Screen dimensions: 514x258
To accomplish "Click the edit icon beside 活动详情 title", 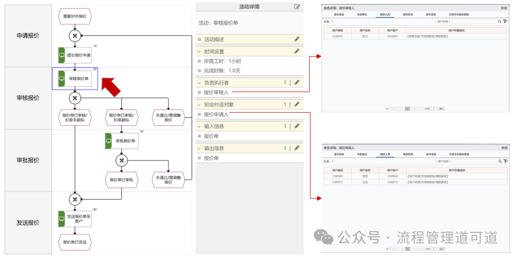I will point(297,7).
